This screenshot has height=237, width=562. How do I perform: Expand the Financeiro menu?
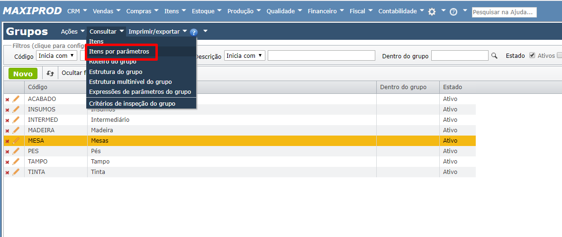326,11
